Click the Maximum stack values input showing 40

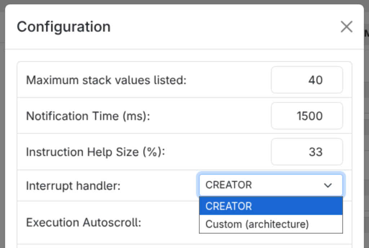307,80
